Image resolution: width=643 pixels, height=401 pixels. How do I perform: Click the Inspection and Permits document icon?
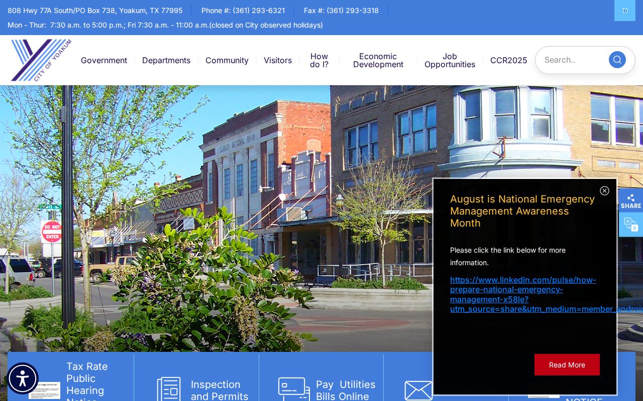click(169, 389)
